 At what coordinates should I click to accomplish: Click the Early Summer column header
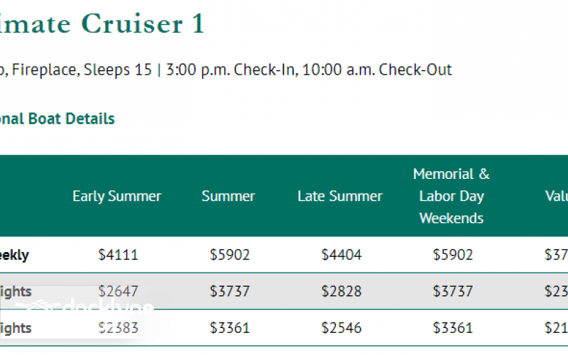[x=116, y=196]
